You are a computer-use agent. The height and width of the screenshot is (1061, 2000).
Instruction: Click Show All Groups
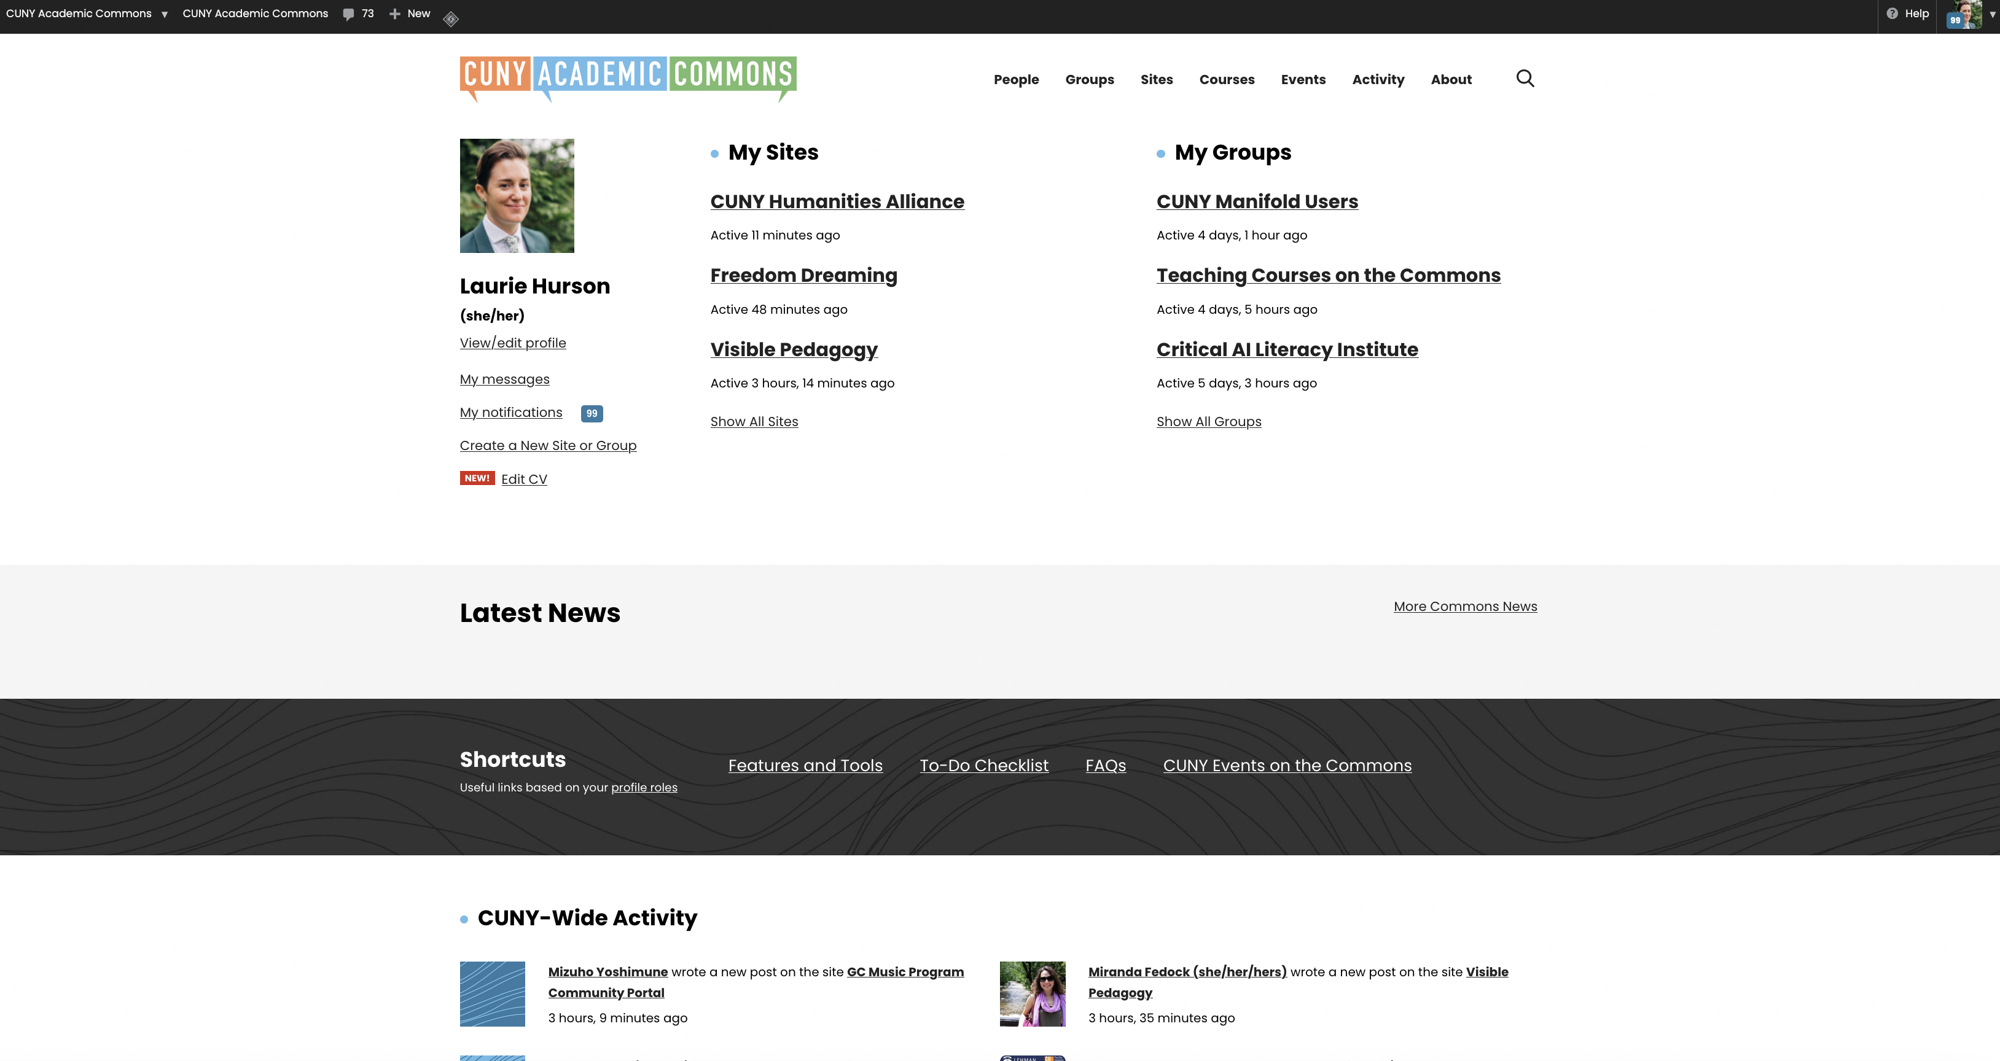click(1209, 421)
